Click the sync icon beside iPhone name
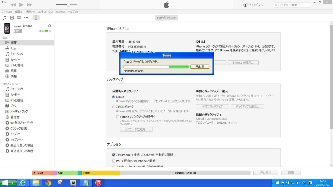Screen dimensions: 333x187 point(49,26)
